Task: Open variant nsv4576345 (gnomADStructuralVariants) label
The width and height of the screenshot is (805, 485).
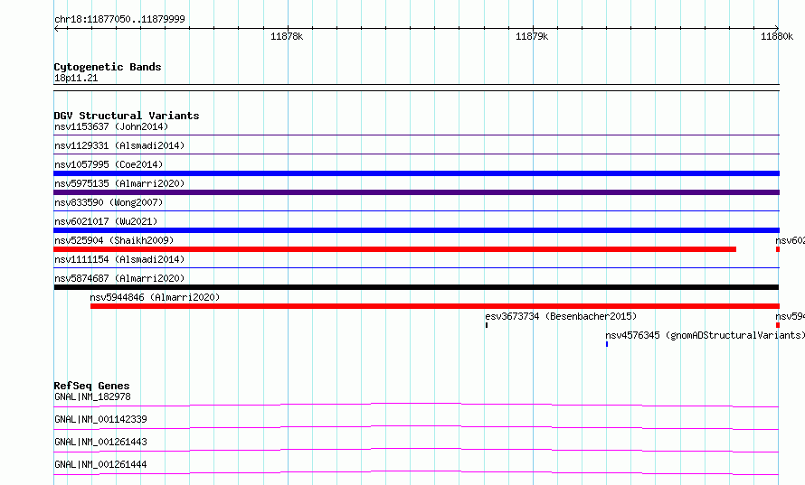Action: pos(705,335)
